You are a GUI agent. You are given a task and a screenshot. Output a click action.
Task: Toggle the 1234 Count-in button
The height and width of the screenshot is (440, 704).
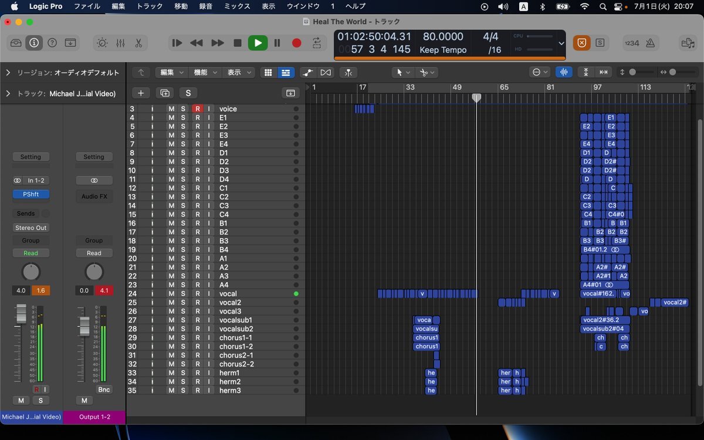pos(632,43)
